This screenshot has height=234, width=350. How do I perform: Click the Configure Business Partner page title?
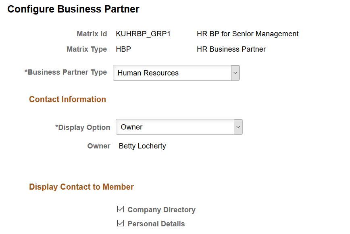click(x=73, y=9)
